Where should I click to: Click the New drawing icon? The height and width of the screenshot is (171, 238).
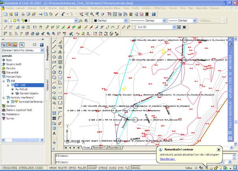pos(6,14)
